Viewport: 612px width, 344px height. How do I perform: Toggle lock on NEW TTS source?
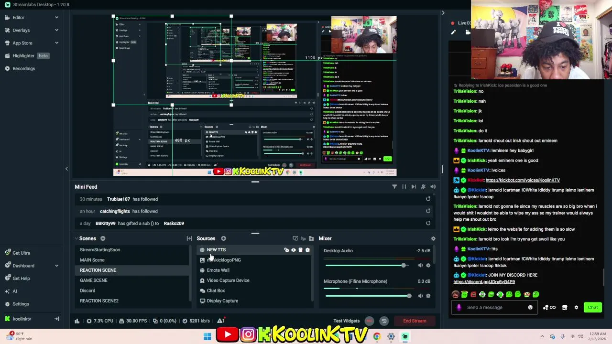point(286,250)
